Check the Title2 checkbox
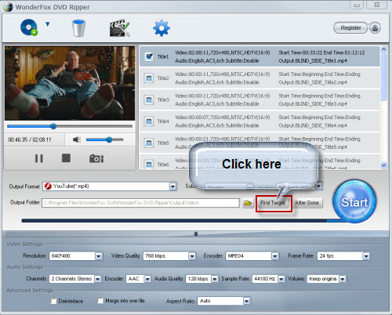Screen dimensions: 392x315 [149, 78]
